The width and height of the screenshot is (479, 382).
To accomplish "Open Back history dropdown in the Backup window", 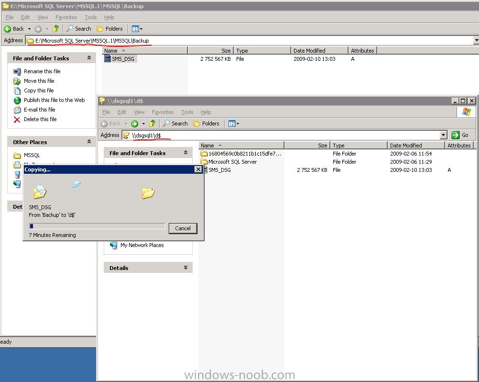I will click(29, 29).
